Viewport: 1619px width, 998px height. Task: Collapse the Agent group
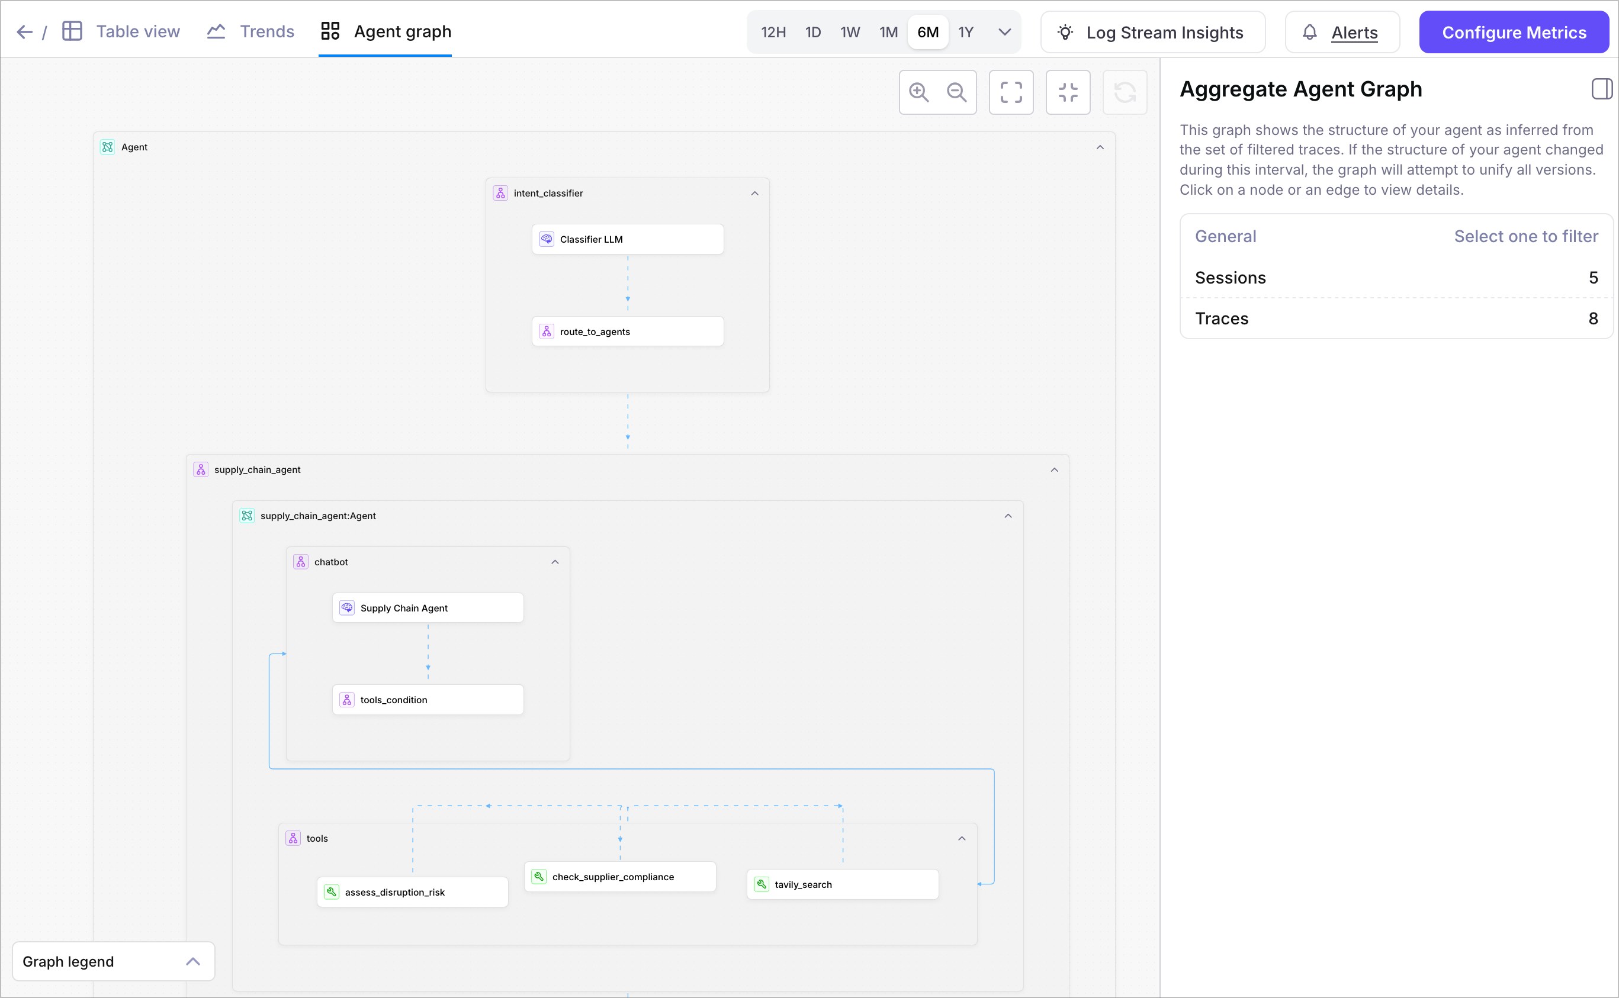[x=1100, y=147]
